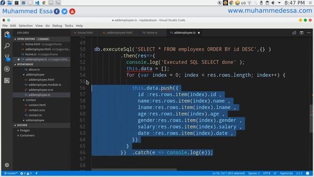Select home.ts in Open Editors list
The image size is (314, 177).
41,55
